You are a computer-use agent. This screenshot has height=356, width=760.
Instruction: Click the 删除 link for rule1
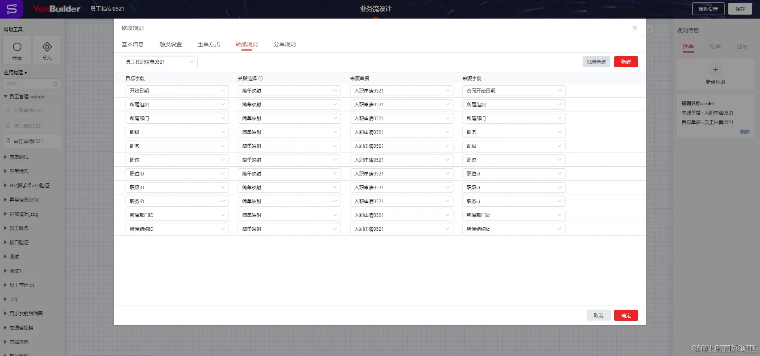coord(745,132)
